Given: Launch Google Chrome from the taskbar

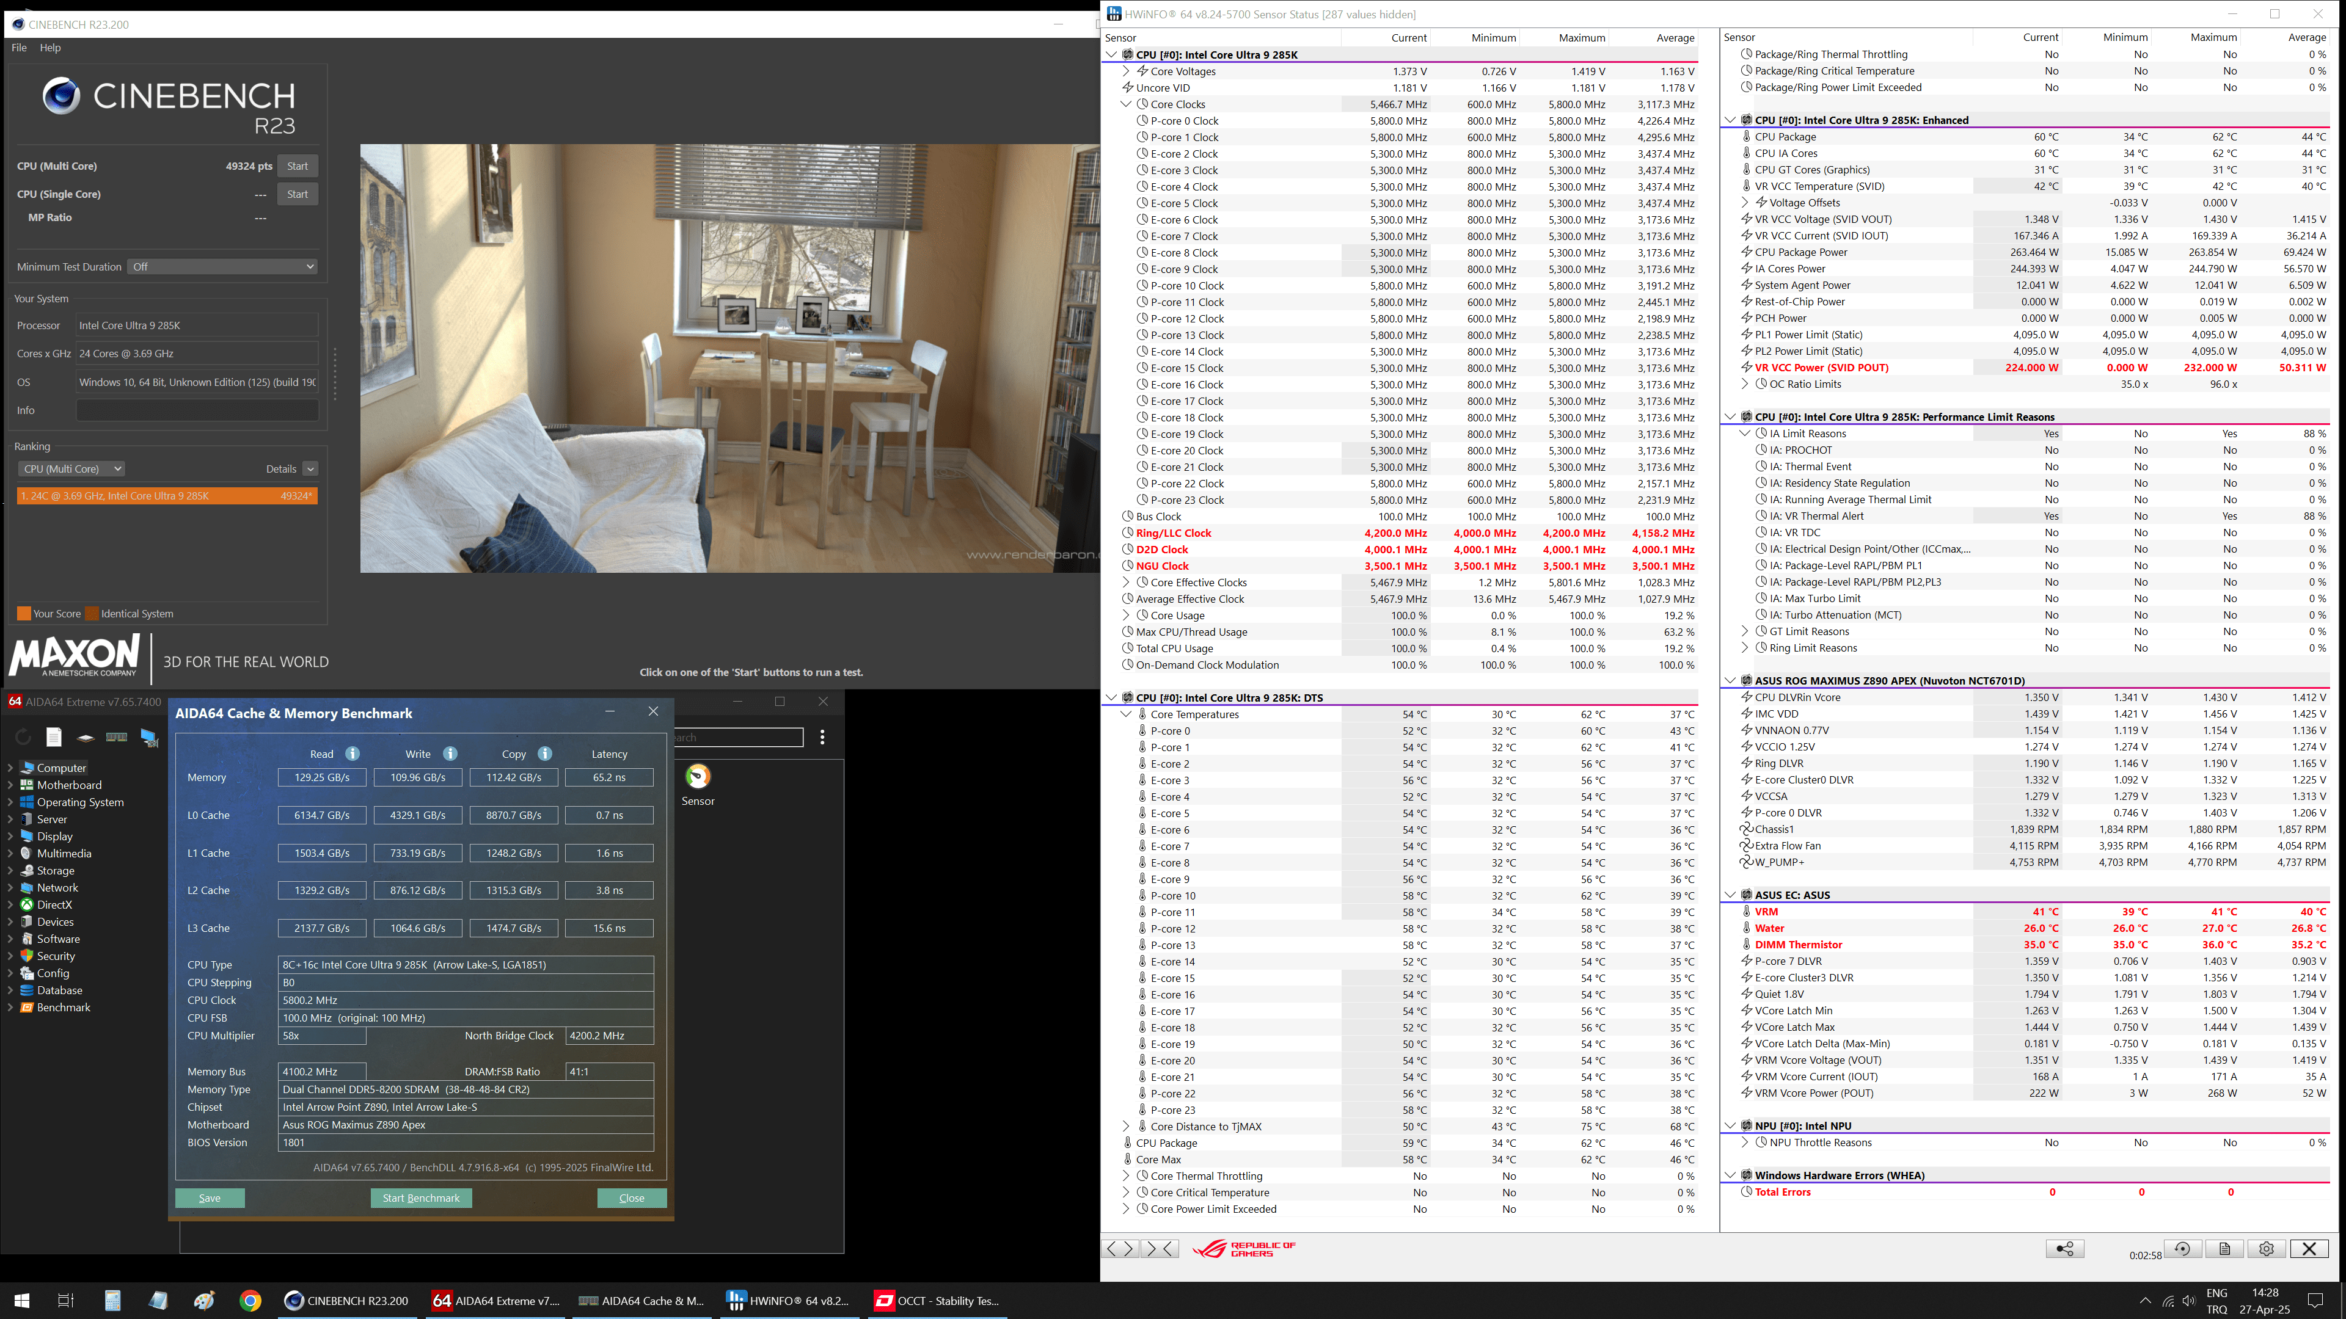Looking at the screenshot, I should click(x=250, y=1301).
